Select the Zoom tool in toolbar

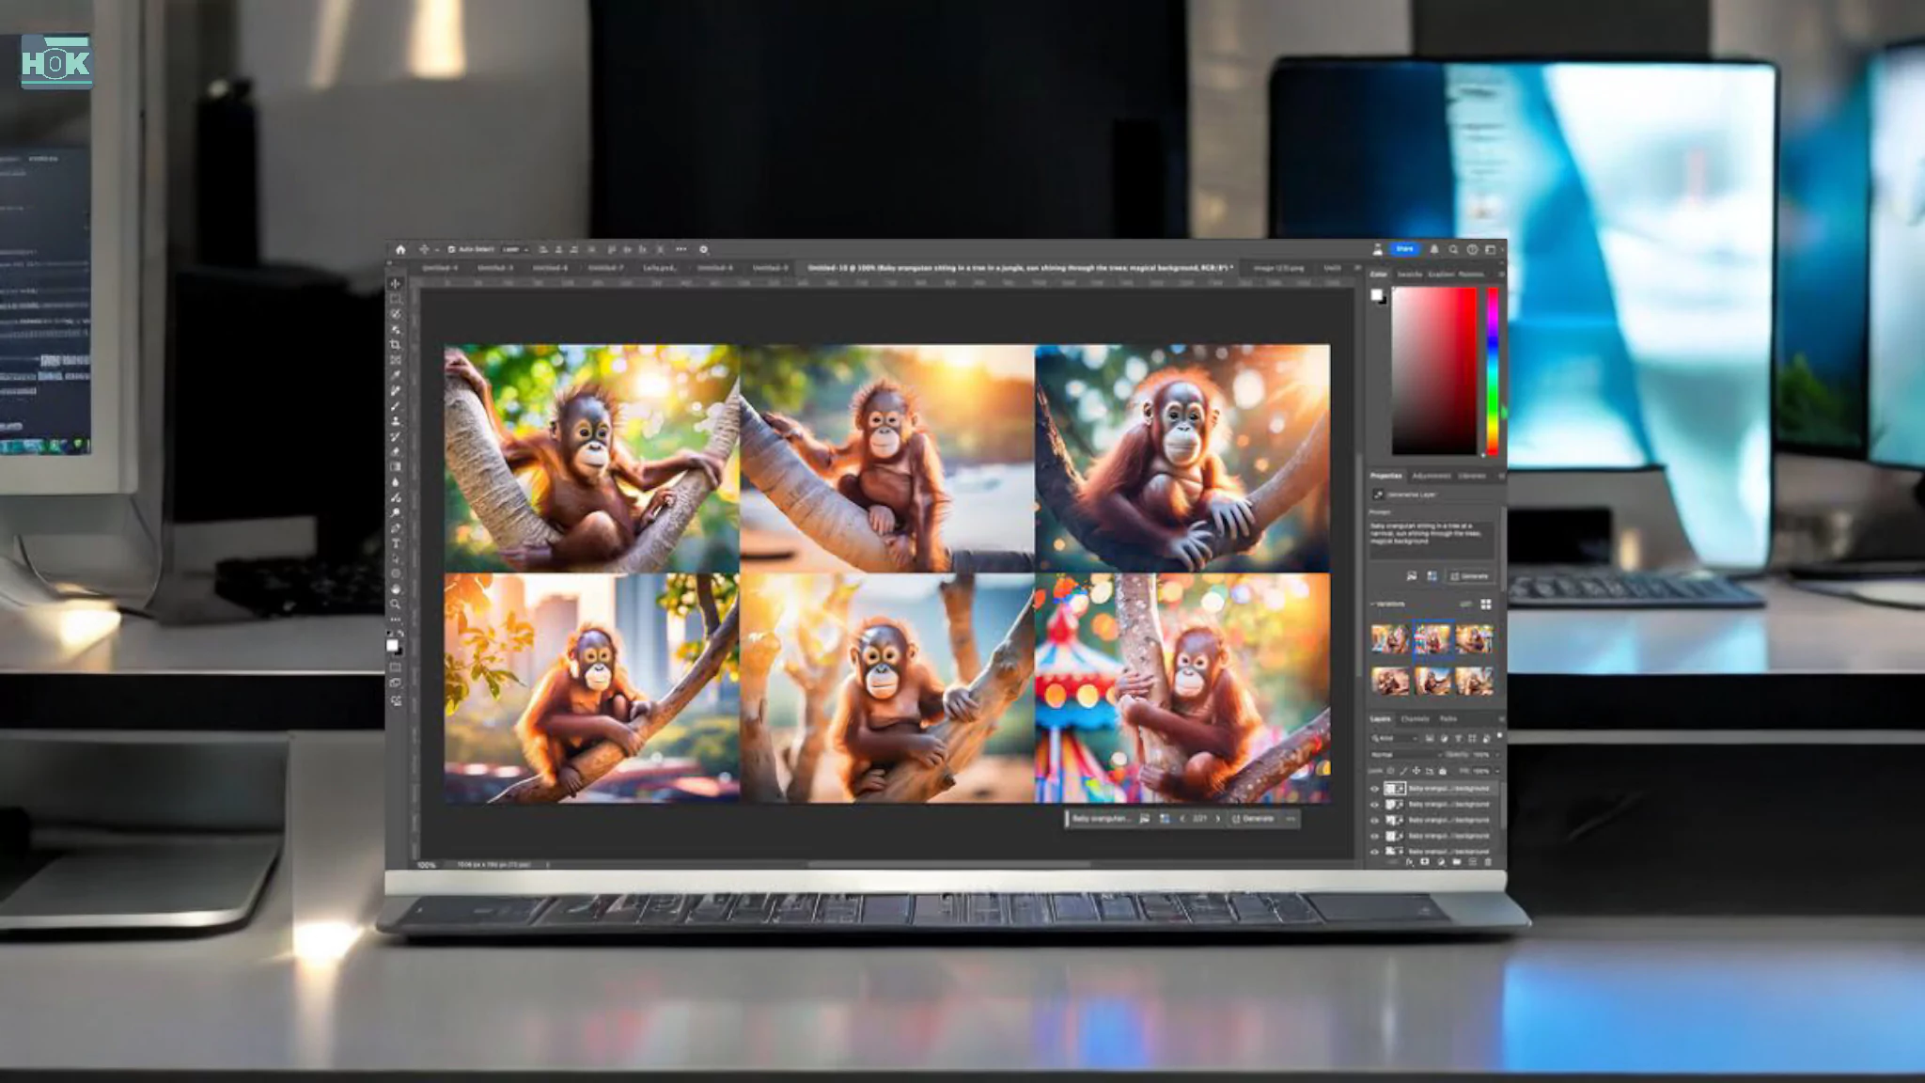(x=395, y=604)
